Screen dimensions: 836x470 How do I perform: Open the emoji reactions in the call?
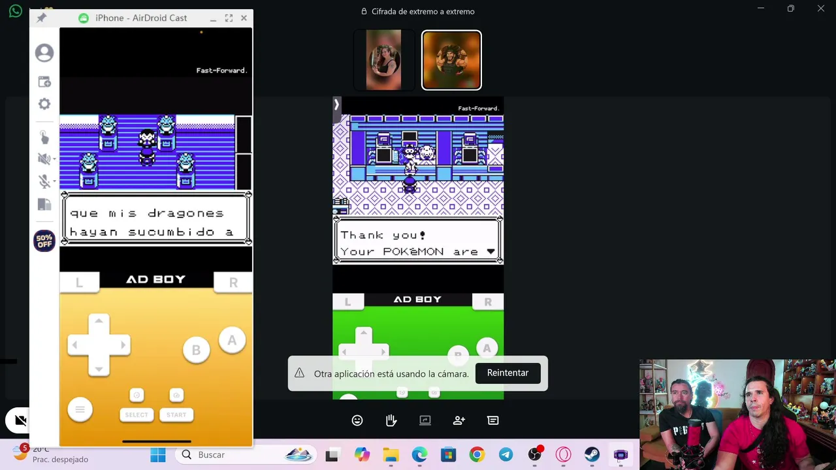click(357, 420)
